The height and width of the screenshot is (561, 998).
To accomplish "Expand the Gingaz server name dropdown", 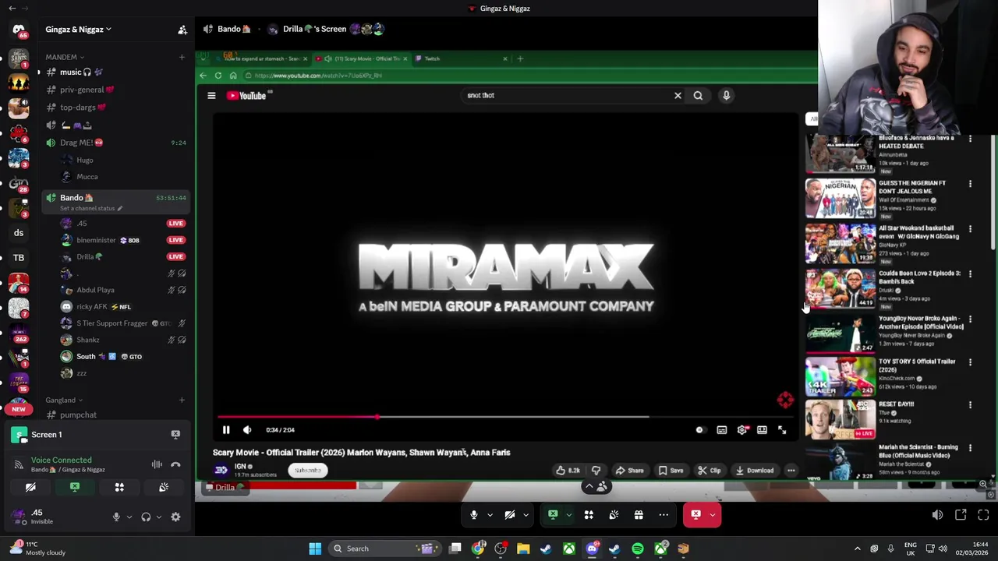I will [78, 30].
